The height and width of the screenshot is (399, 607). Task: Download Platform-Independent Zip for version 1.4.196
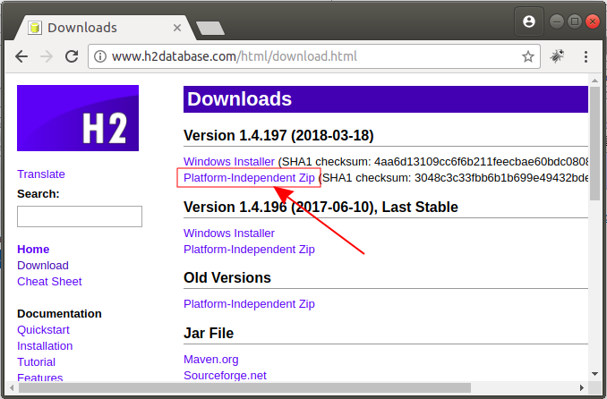pos(249,250)
